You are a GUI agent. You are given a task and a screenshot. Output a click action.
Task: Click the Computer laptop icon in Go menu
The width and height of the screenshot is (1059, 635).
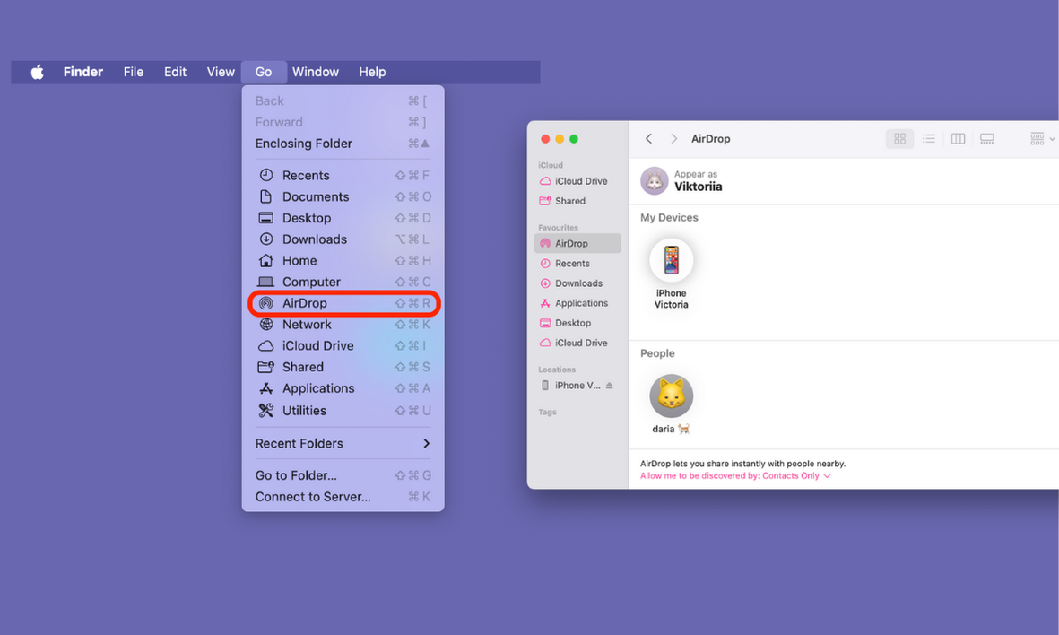[x=266, y=282]
